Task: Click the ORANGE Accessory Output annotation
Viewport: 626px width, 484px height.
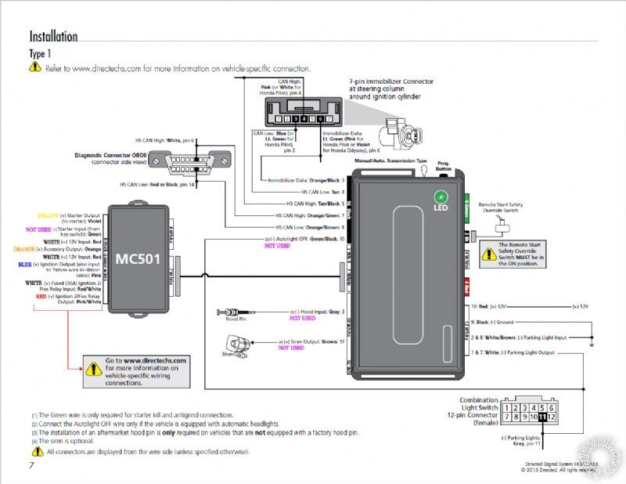Action: pyautogui.click(x=57, y=249)
